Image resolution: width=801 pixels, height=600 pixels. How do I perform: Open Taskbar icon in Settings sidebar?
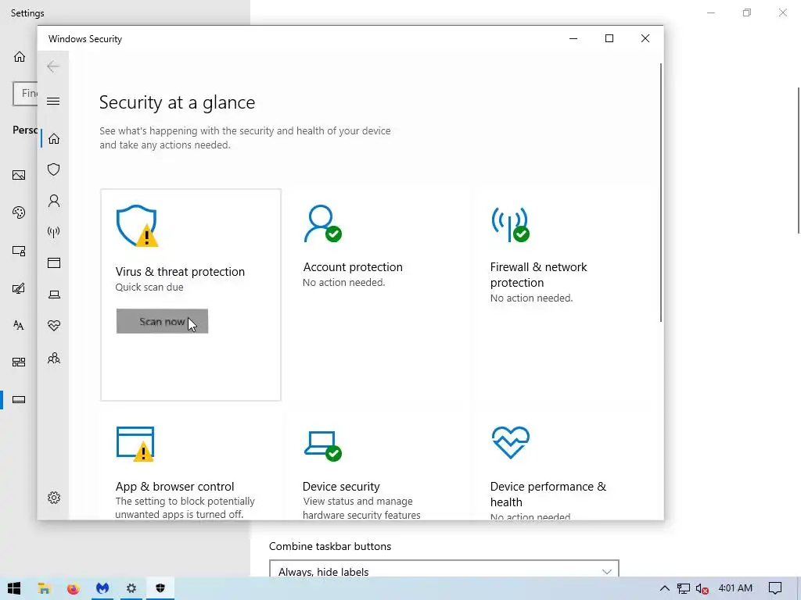(19, 399)
